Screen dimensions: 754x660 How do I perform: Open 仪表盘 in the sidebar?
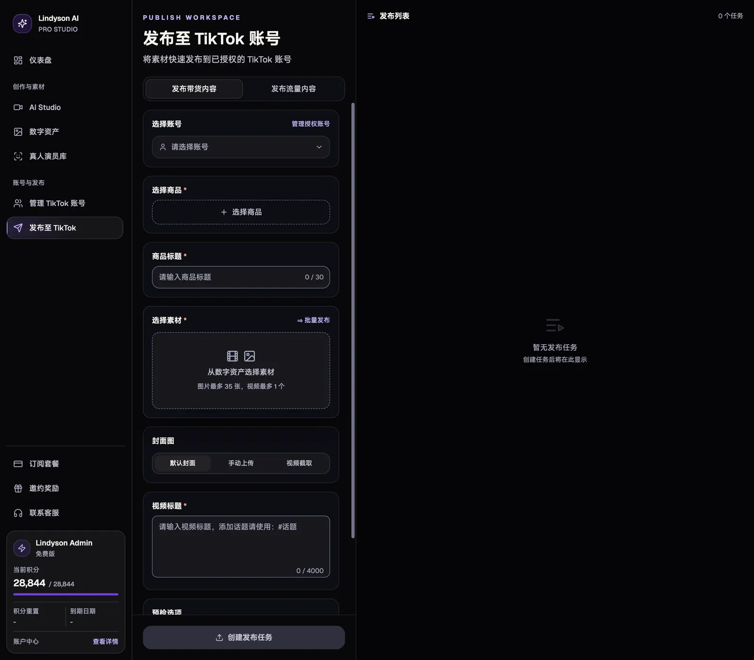65,60
